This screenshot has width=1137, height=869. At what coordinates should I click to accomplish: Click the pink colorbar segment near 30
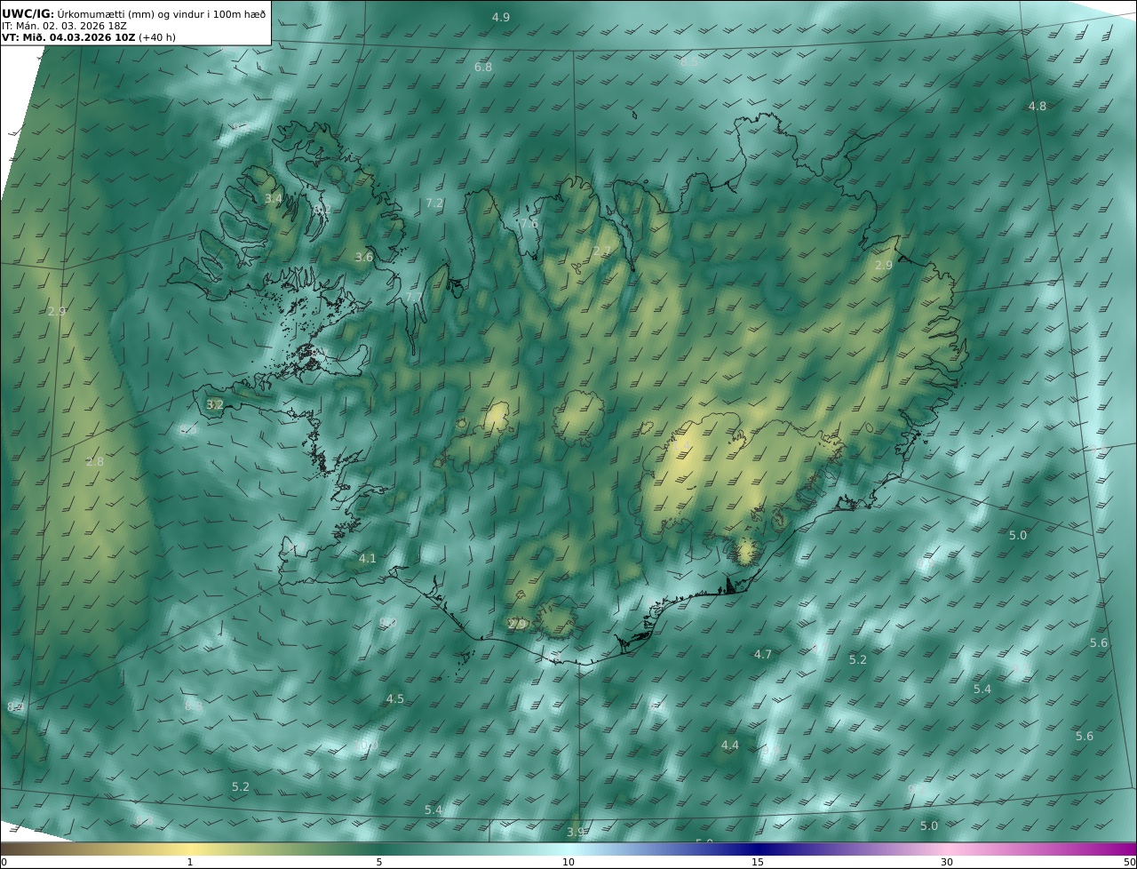pyautogui.click(x=947, y=849)
